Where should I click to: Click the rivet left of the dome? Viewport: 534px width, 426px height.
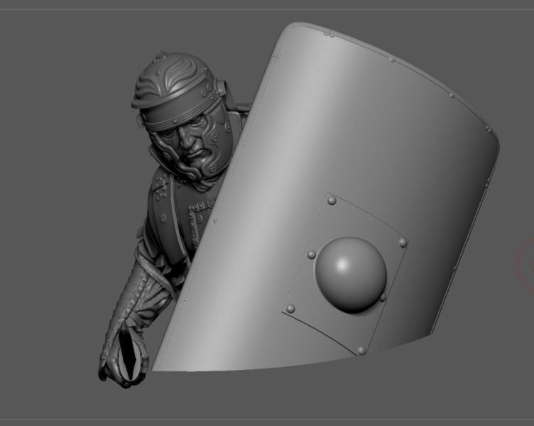click(311, 253)
